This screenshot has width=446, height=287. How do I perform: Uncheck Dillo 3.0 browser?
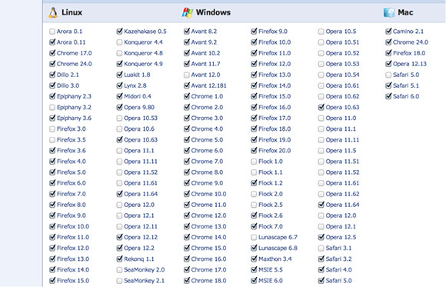tap(52, 85)
